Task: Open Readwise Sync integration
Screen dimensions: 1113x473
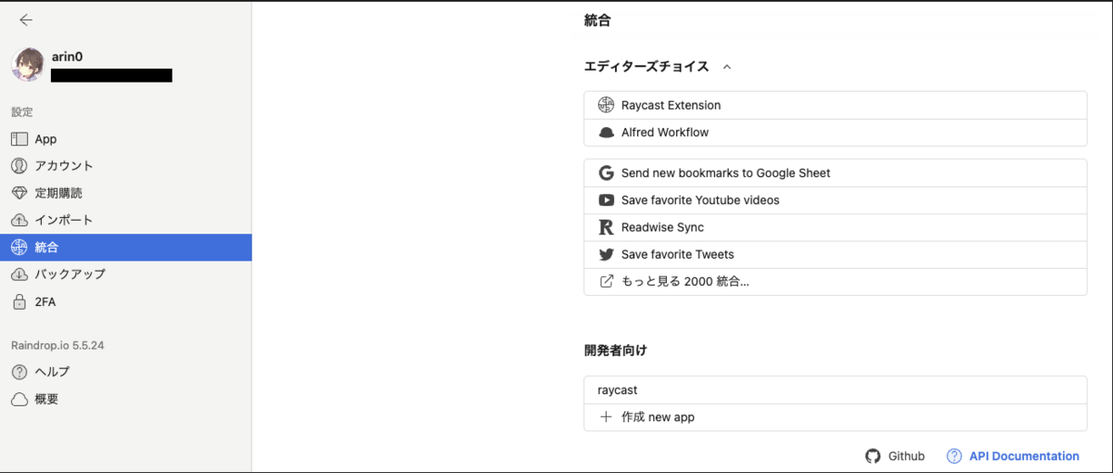Action: (835, 227)
